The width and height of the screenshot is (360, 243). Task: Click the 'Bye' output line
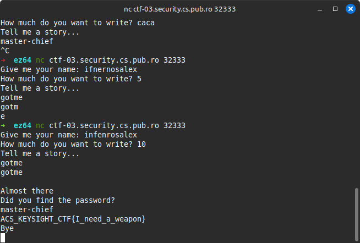coord(7,228)
